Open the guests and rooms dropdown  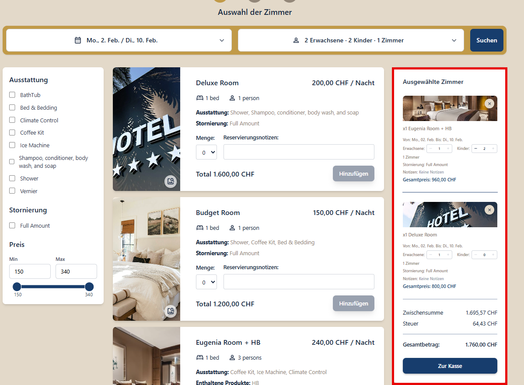(351, 40)
